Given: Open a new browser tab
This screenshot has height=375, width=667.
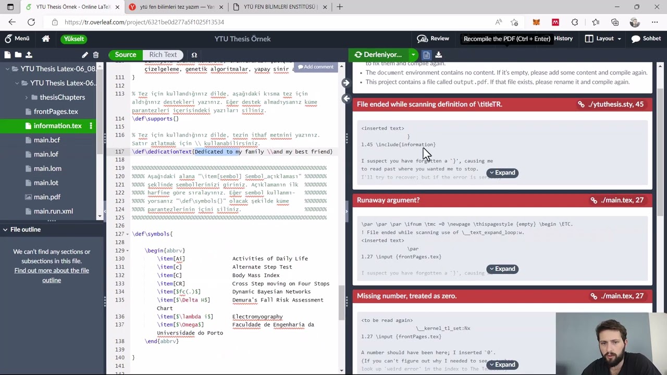Looking at the screenshot, I should (340, 7).
